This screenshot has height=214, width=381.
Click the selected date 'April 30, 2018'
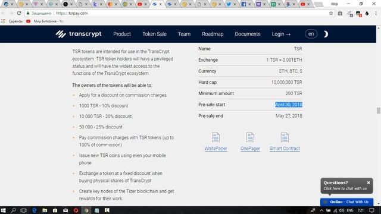point(289,105)
